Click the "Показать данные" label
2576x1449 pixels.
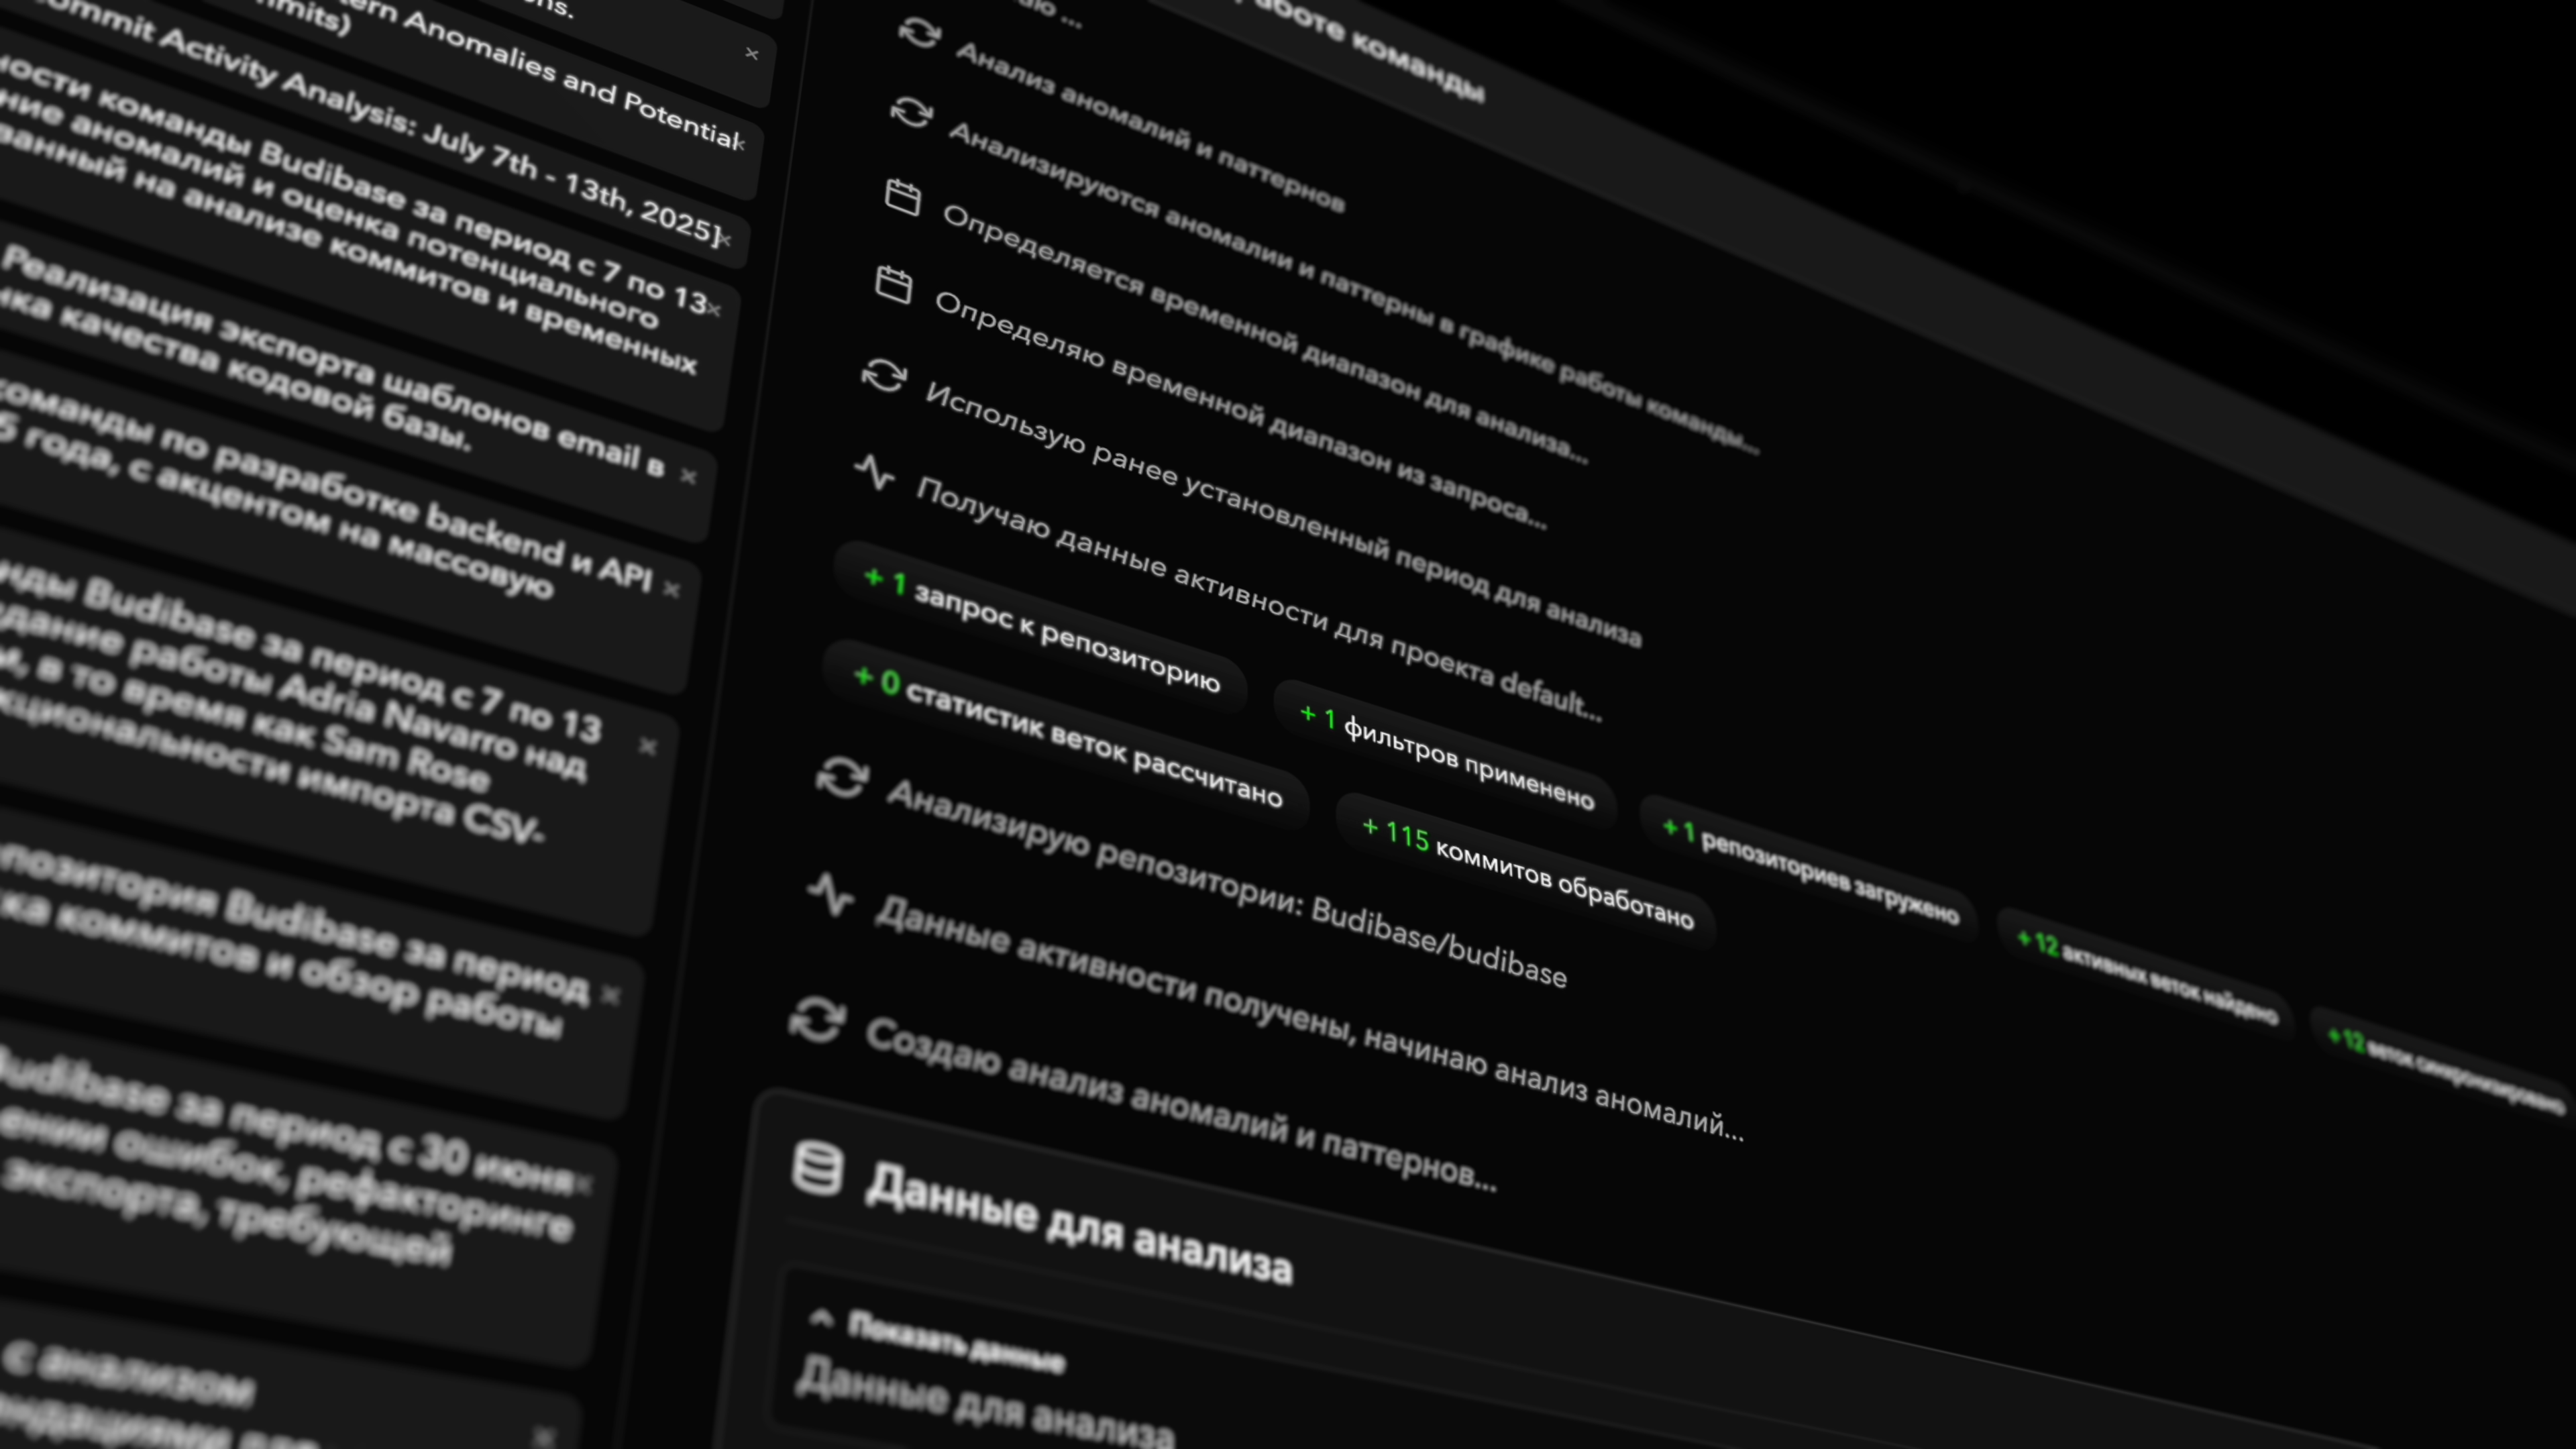click(x=956, y=1342)
